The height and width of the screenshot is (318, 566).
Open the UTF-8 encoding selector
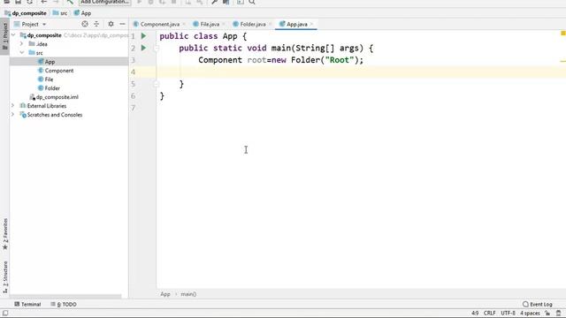pos(508,314)
